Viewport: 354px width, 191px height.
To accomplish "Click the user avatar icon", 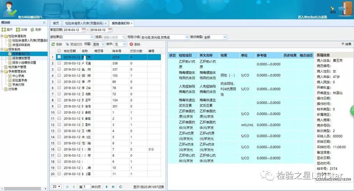I will click(10, 9).
